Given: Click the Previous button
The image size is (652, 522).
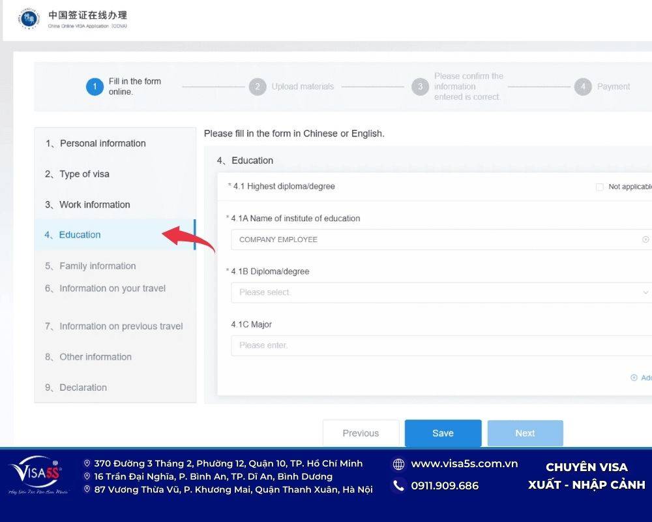Looking at the screenshot, I should click(x=361, y=433).
